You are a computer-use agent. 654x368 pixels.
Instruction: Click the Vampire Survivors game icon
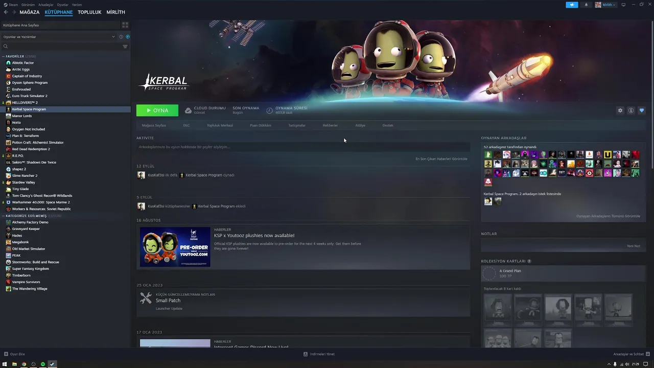coord(8,282)
